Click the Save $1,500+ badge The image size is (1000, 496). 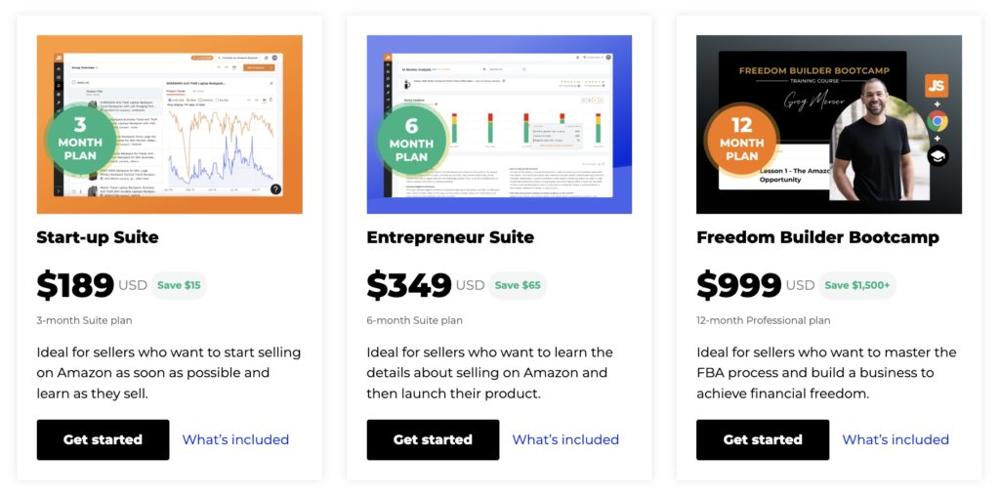click(x=857, y=286)
